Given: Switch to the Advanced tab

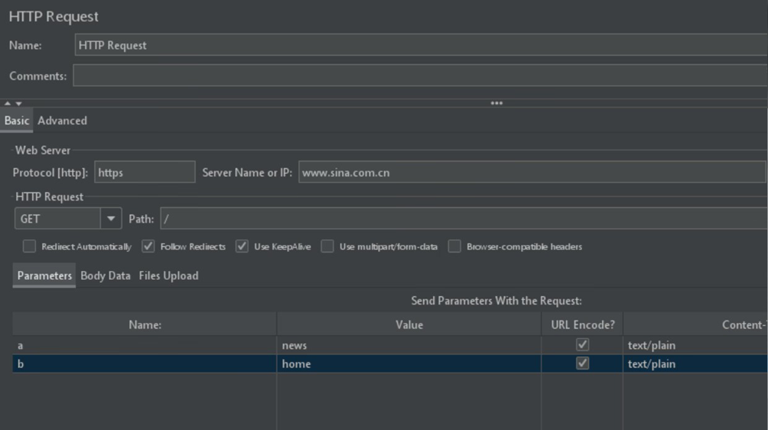Looking at the screenshot, I should pyautogui.click(x=62, y=121).
